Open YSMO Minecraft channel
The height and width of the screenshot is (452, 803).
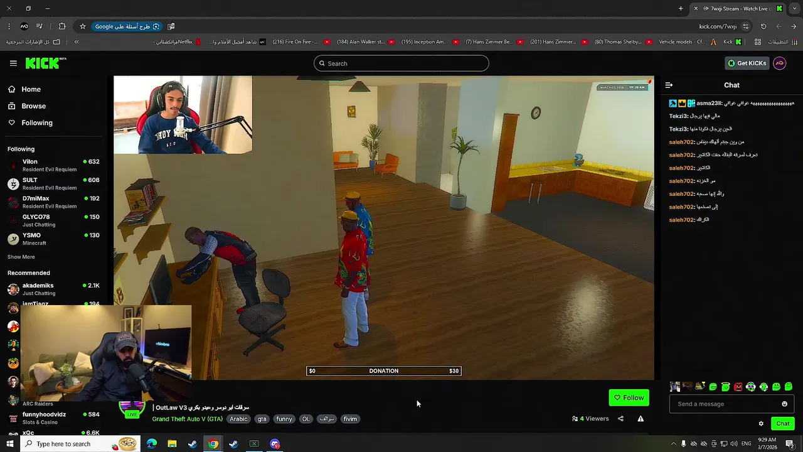tap(53, 239)
